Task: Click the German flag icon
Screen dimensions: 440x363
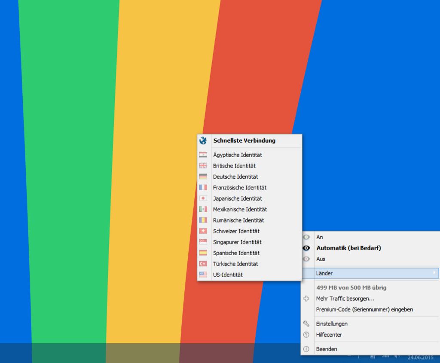Action: [x=203, y=177]
